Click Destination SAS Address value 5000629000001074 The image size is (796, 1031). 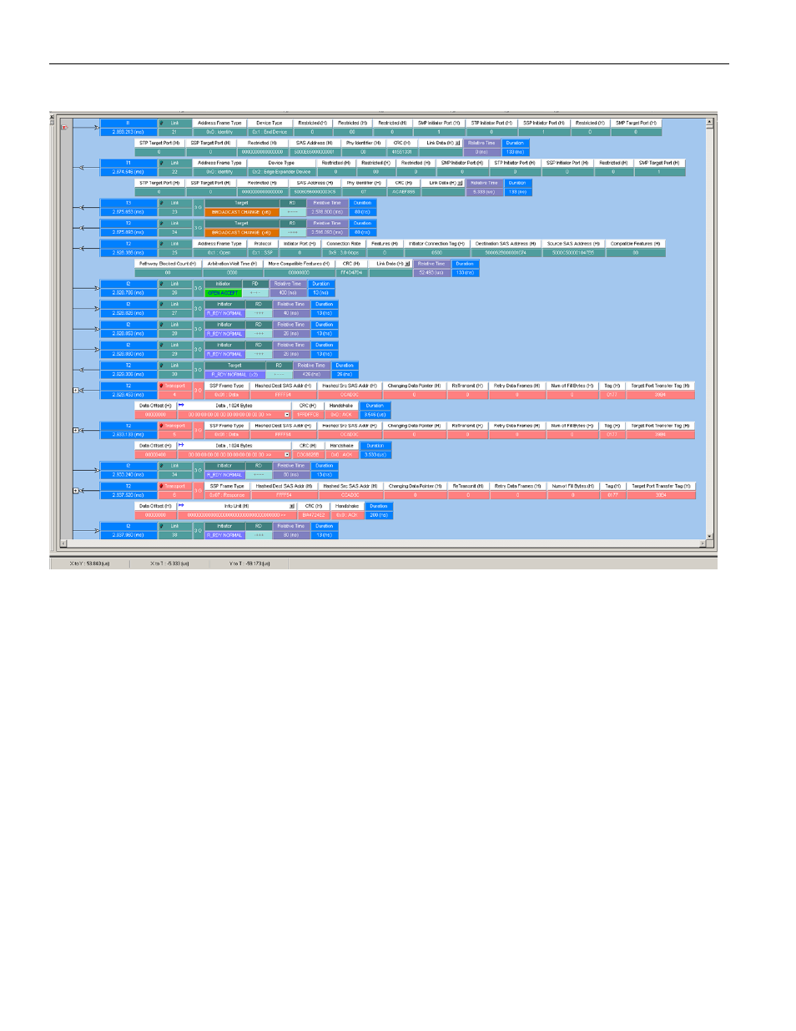(506, 252)
